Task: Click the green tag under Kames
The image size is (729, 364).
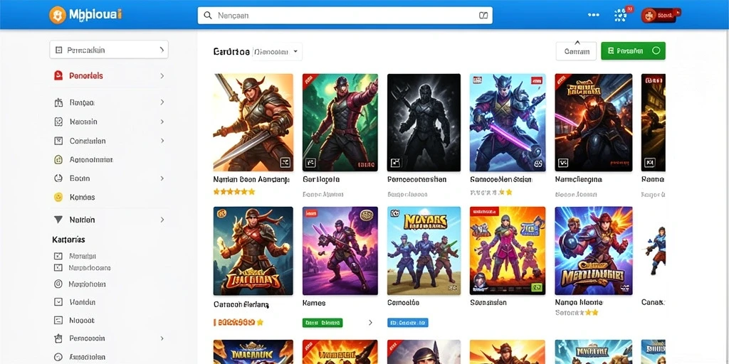Action: pos(322,322)
